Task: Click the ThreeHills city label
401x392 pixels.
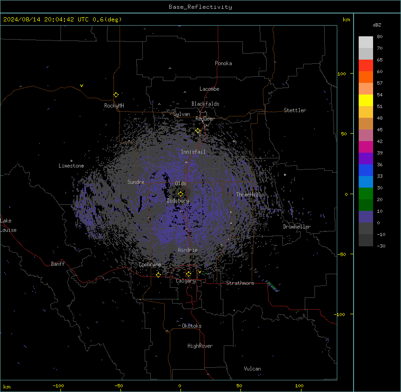Action: 250,195
